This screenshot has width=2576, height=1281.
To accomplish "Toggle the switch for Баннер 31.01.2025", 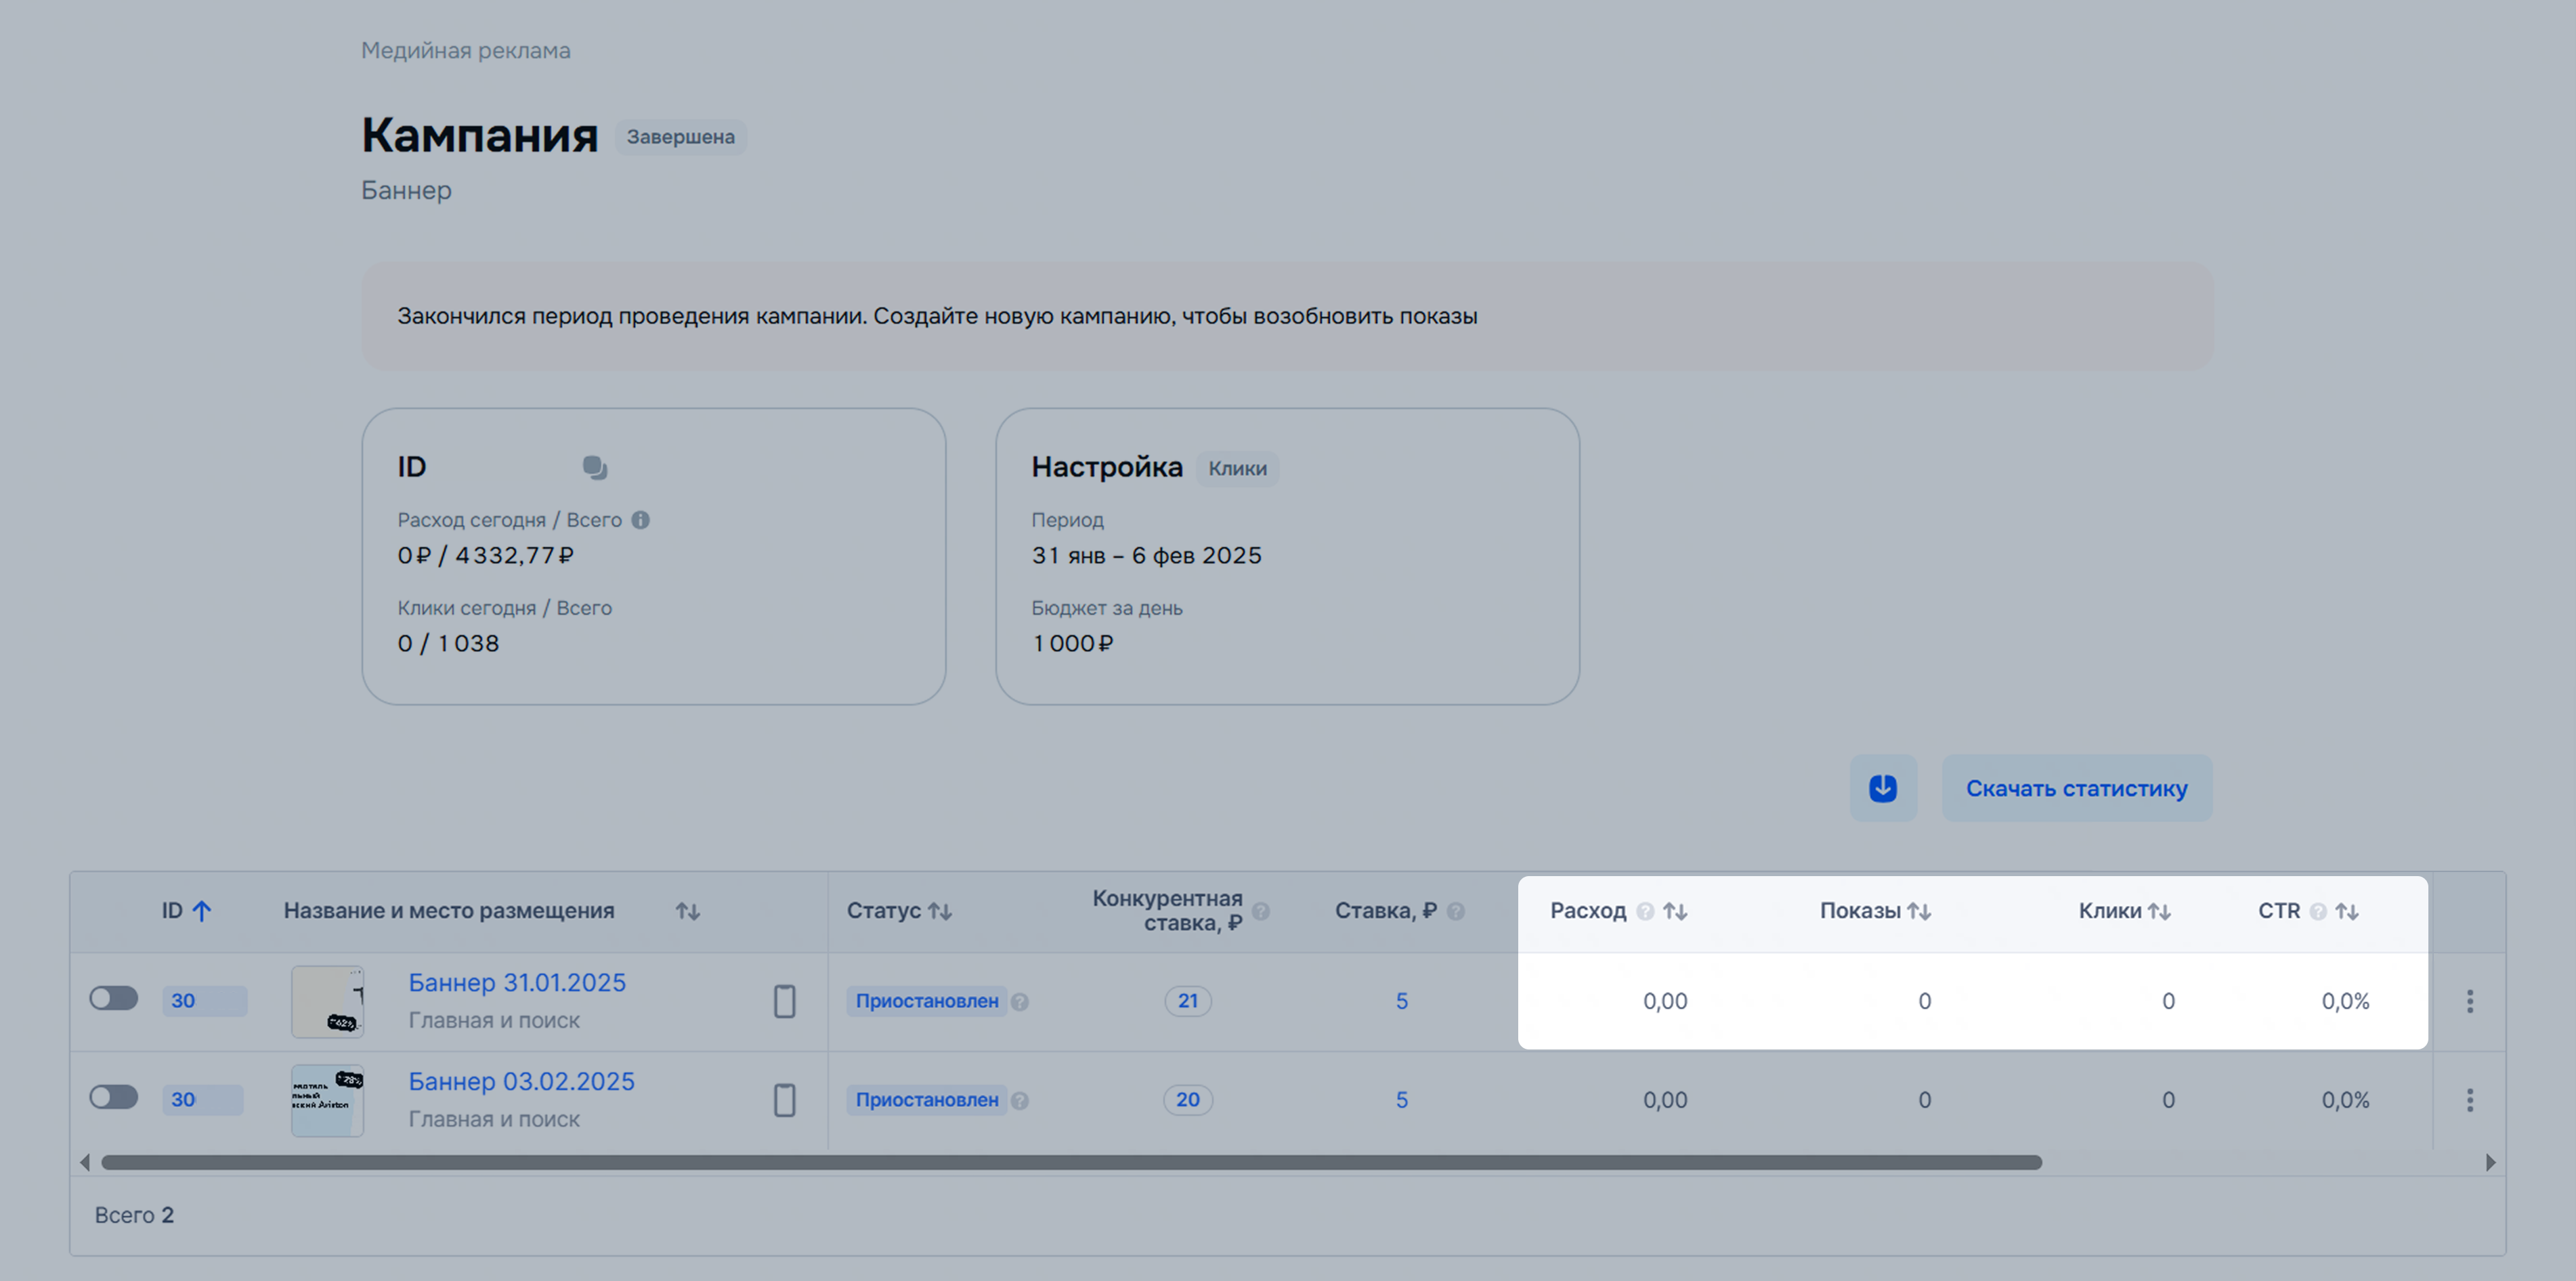I will click(x=114, y=998).
